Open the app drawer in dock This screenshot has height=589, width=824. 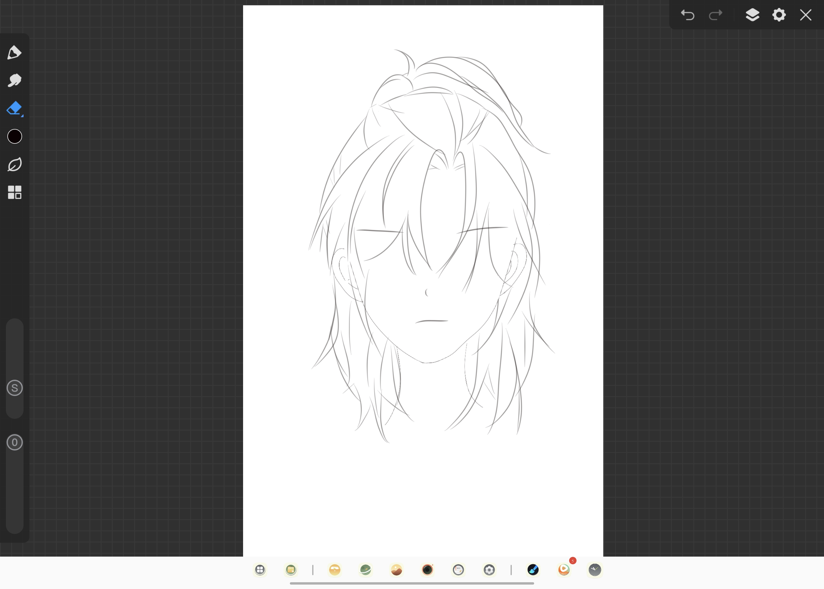[x=260, y=570]
